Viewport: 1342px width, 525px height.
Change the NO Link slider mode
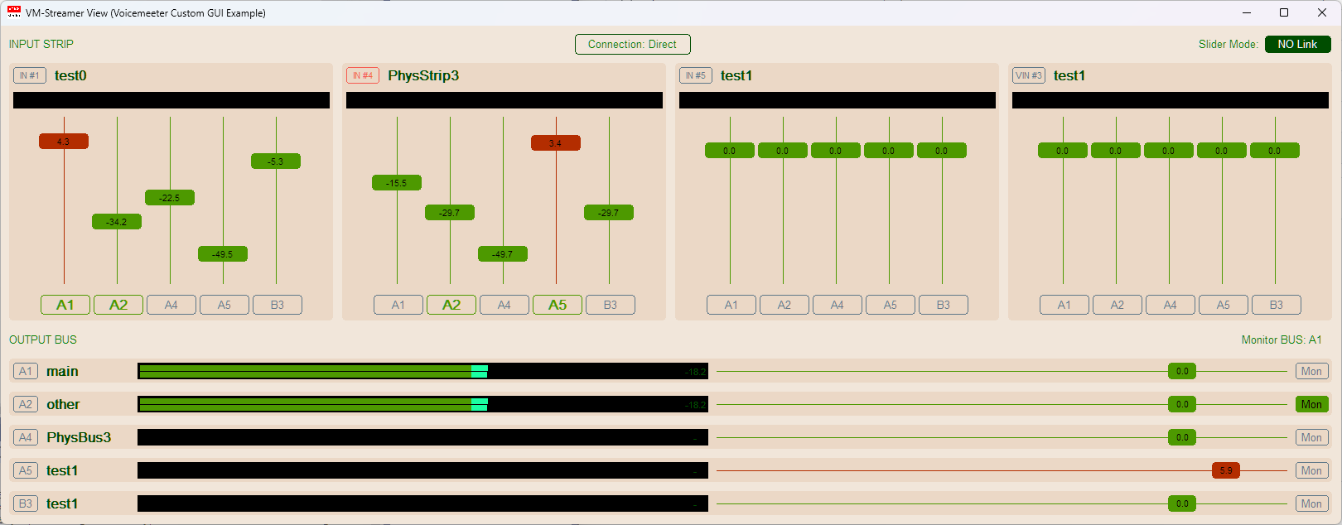pos(1297,44)
